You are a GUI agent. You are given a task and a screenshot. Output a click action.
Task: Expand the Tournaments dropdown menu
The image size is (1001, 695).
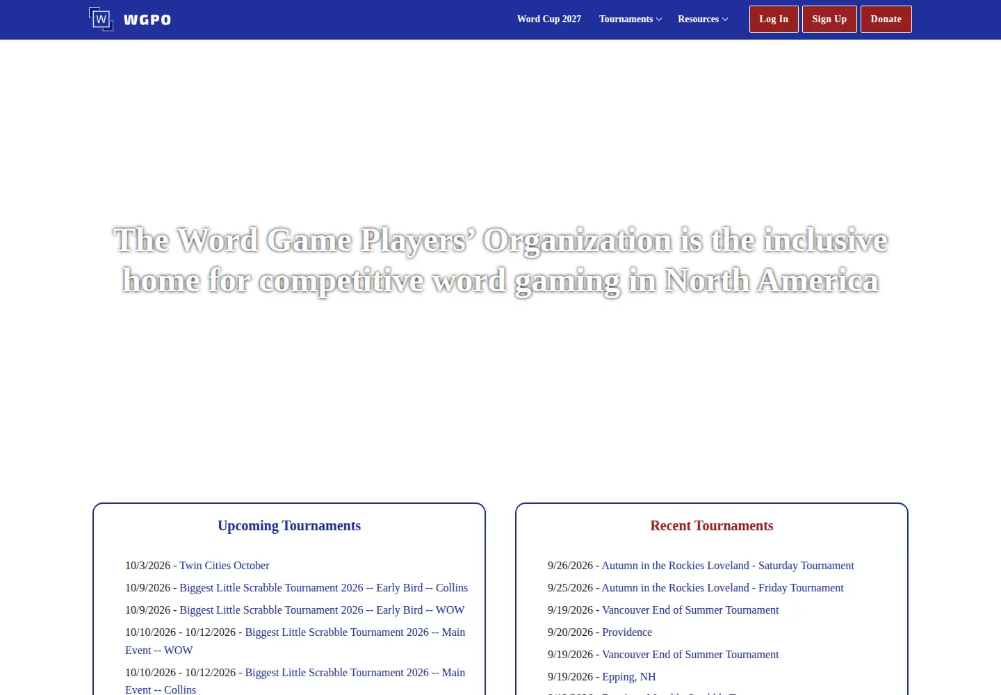click(630, 19)
